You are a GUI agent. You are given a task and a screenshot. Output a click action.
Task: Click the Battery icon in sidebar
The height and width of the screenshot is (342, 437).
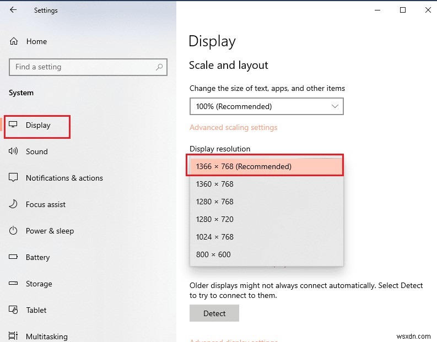[14, 257]
